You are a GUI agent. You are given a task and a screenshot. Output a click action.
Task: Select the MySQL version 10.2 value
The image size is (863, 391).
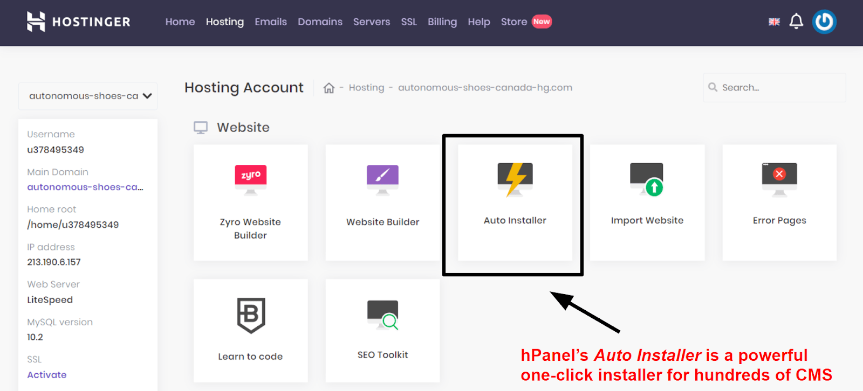[35, 337]
